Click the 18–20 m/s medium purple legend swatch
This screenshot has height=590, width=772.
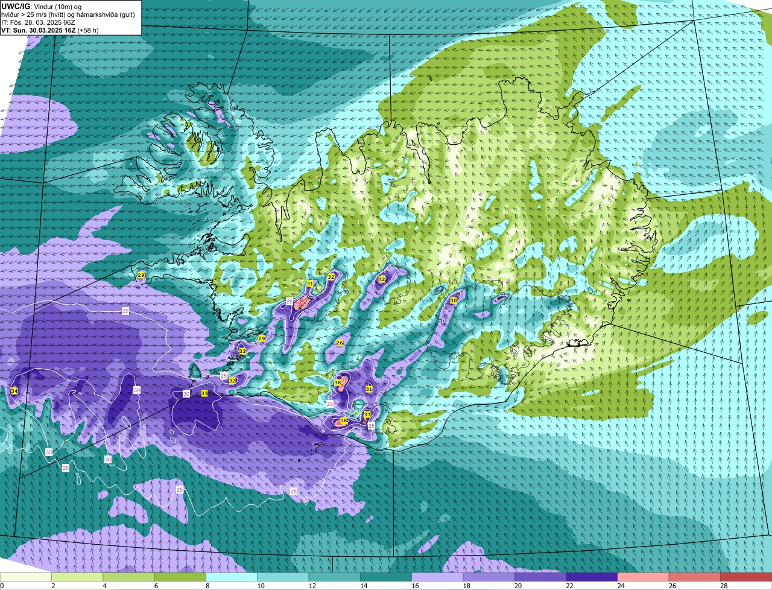(489, 577)
